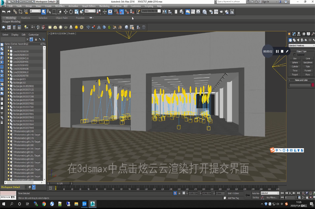Toggle the AutoGrid checkbox
This screenshot has height=209, width=315.
pyautogui.click(x=294, y=55)
